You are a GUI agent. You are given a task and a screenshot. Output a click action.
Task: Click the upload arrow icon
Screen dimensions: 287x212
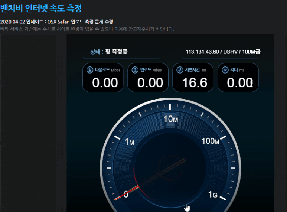135,70
